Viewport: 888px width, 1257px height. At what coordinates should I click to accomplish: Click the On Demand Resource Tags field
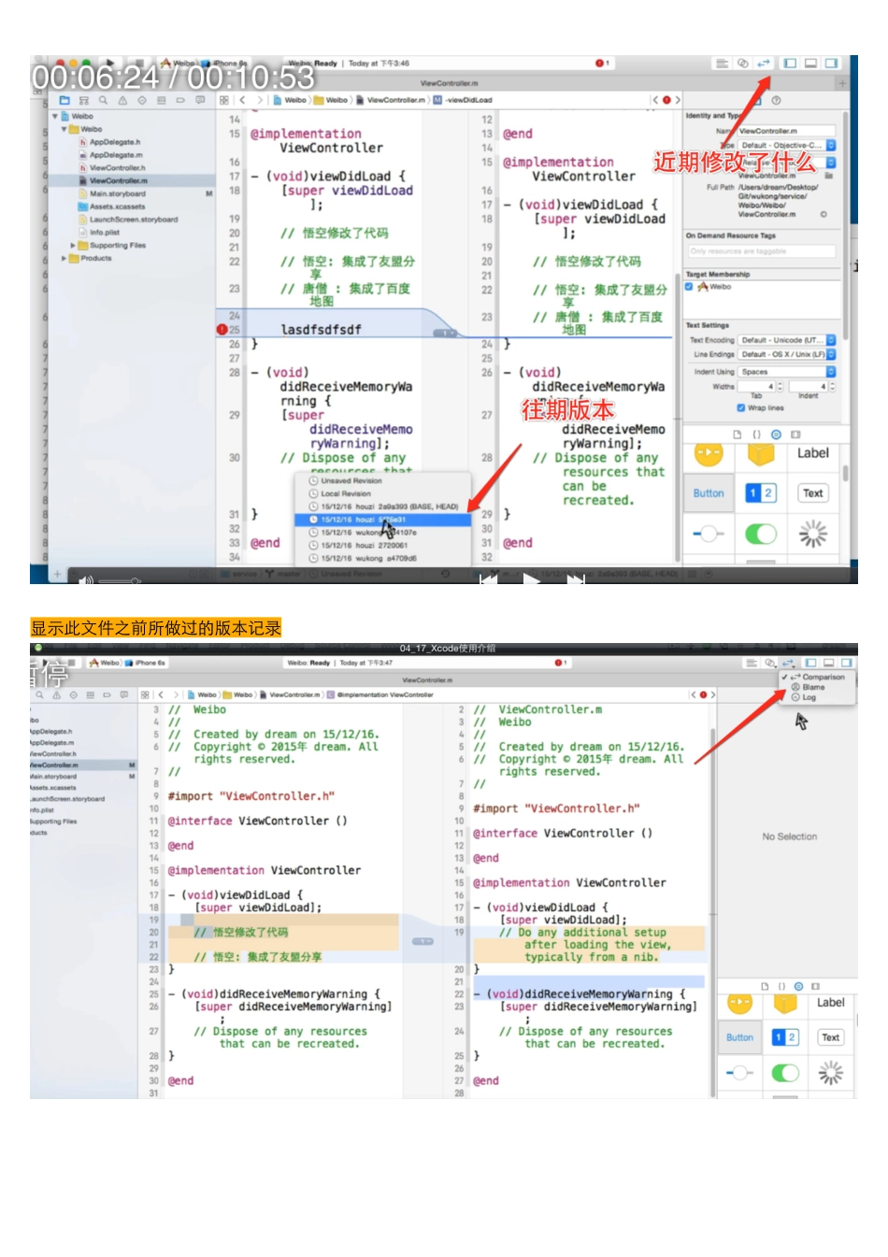pos(761,251)
